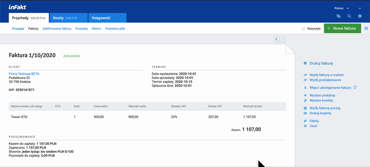Switch to the Księgowość tab
Screen dimensions: 370x167
[x=107, y=18]
